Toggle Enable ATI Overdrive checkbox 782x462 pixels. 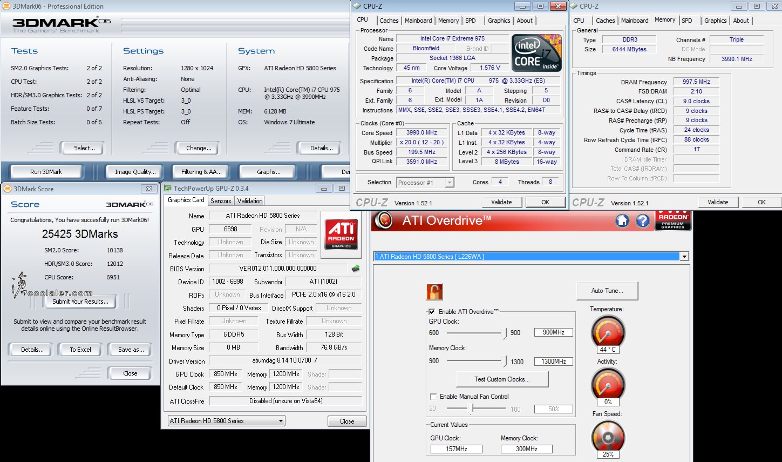pos(432,312)
